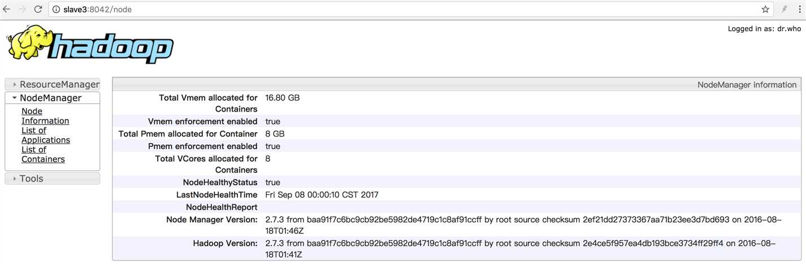Click the NodeHealthyStatus label
Image resolution: width=806 pixels, height=264 pixels.
pyautogui.click(x=220, y=182)
